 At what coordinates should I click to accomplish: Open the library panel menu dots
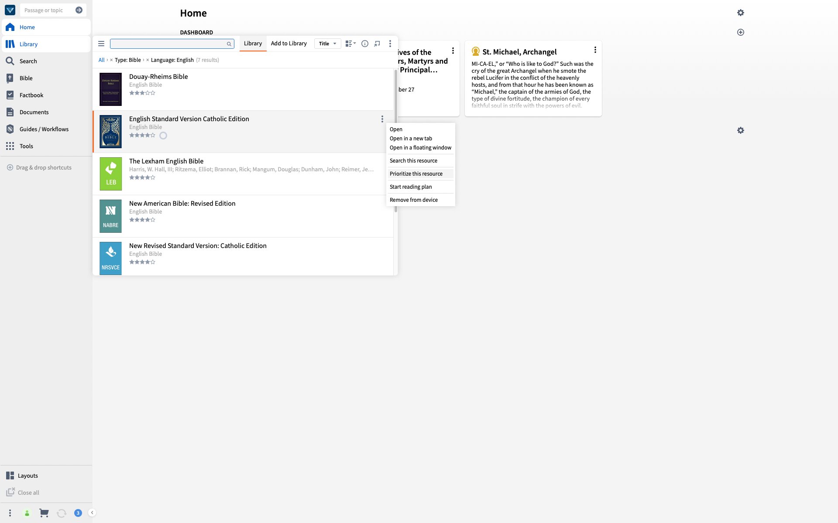(390, 44)
